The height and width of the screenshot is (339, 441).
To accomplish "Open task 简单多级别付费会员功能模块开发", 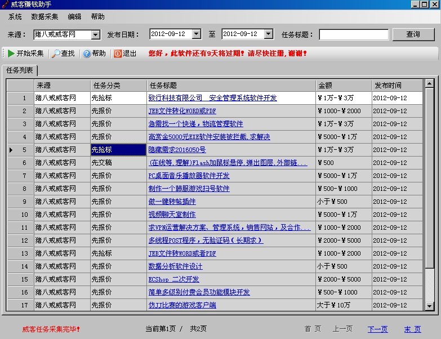I will tap(199, 292).
